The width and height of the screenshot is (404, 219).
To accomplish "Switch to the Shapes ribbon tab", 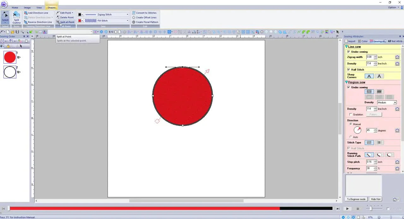I will tap(51, 8).
